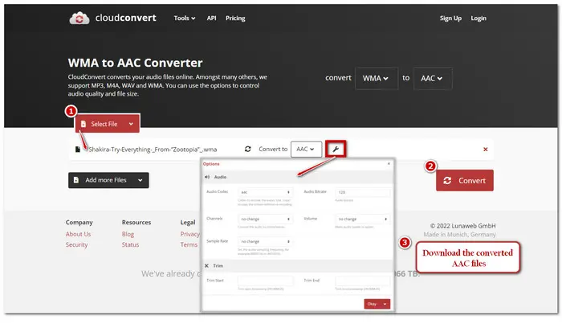
Task: Click the Shakira-Try-Everything wma filename
Action: [x=153, y=150]
